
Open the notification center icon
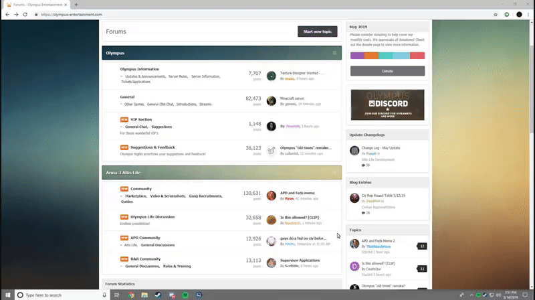coord(525,295)
